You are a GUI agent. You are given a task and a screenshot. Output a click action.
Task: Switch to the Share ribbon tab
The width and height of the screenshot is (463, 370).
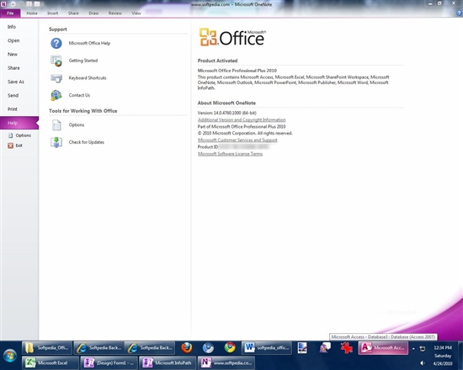point(73,13)
